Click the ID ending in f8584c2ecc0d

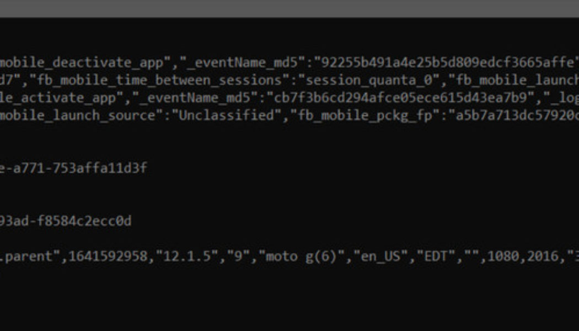click(x=66, y=221)
